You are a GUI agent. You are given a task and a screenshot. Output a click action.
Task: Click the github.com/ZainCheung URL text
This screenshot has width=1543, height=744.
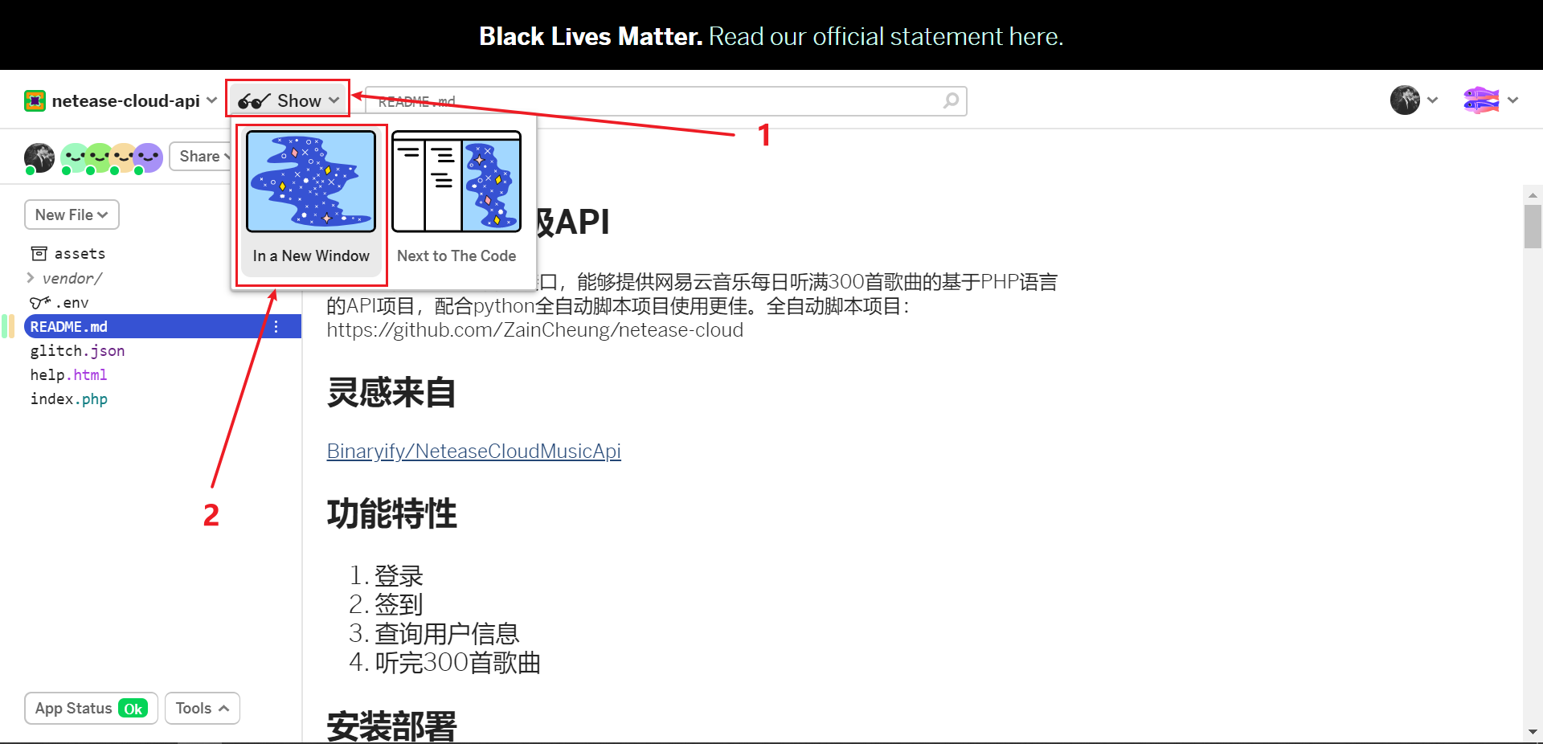pyautogui.click(x=534, y=330)
